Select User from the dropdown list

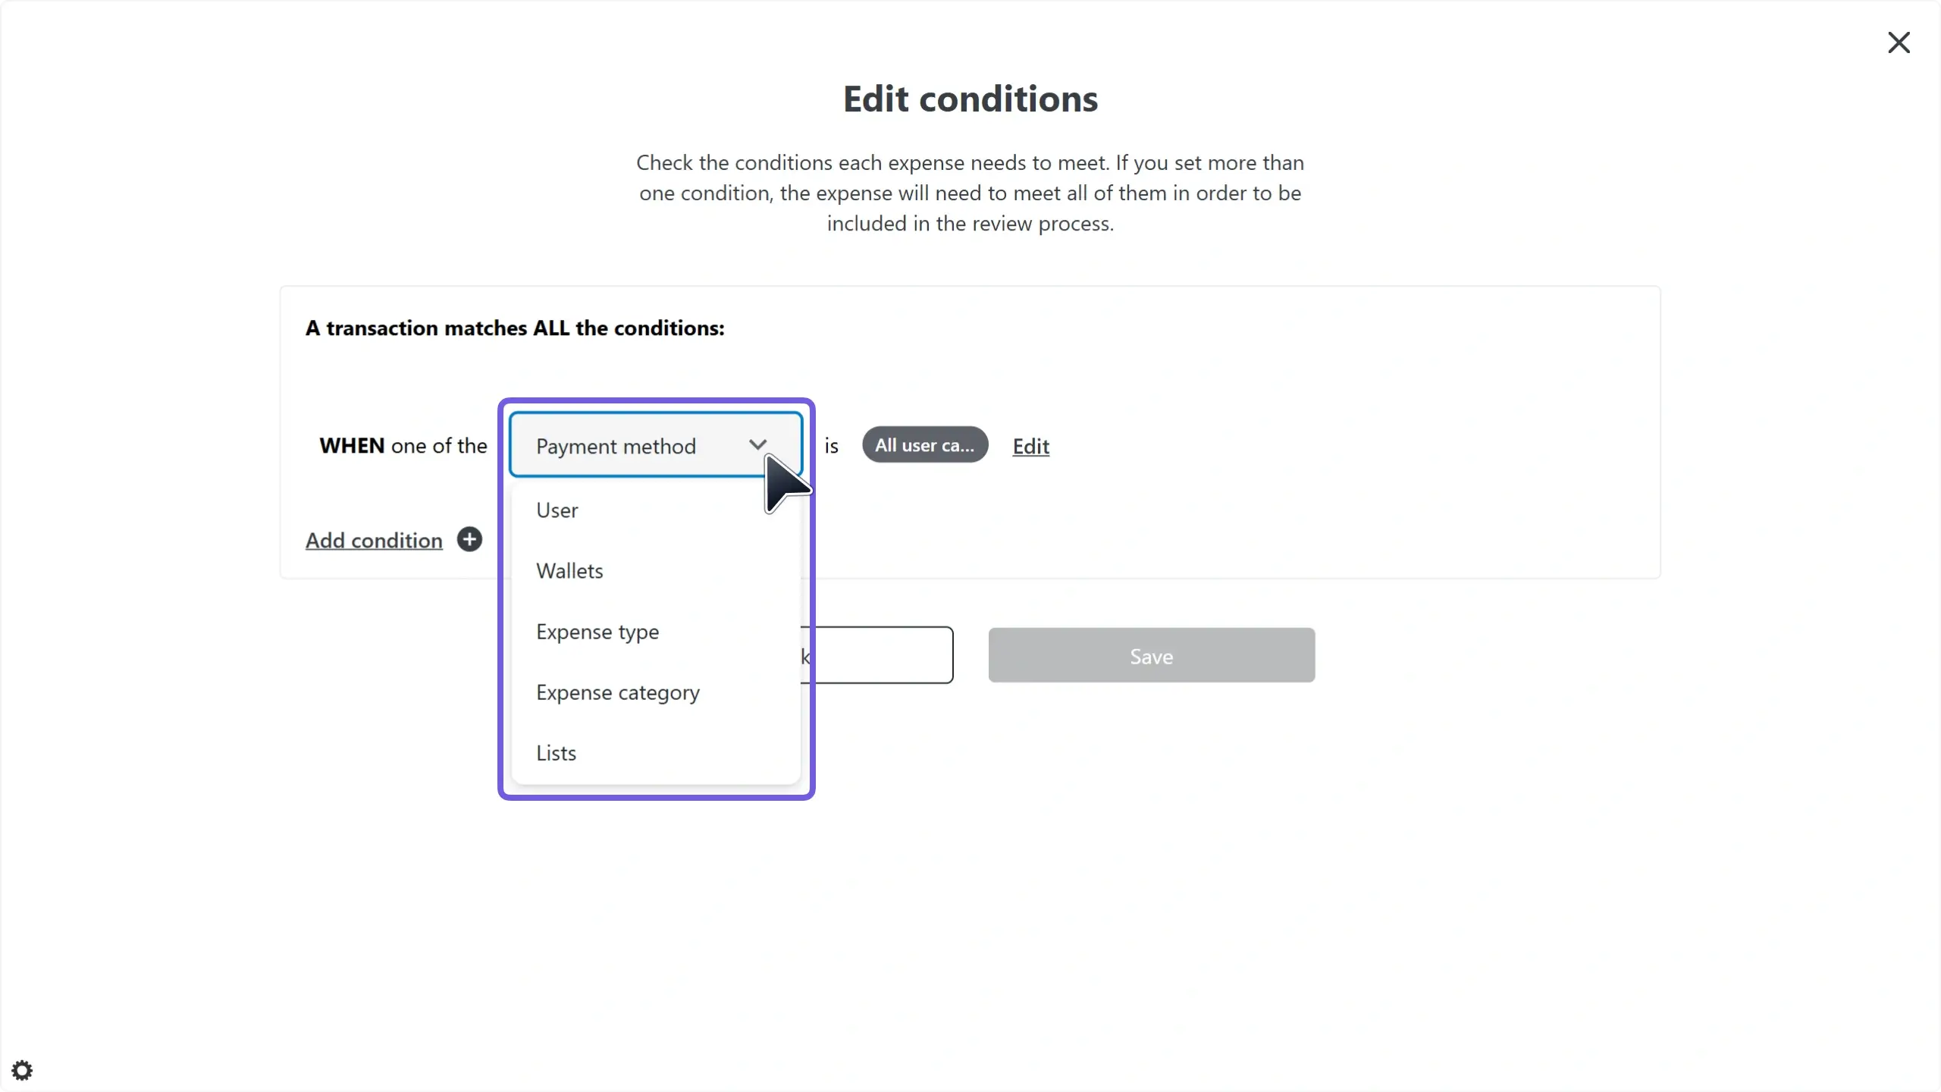[557, 510]
